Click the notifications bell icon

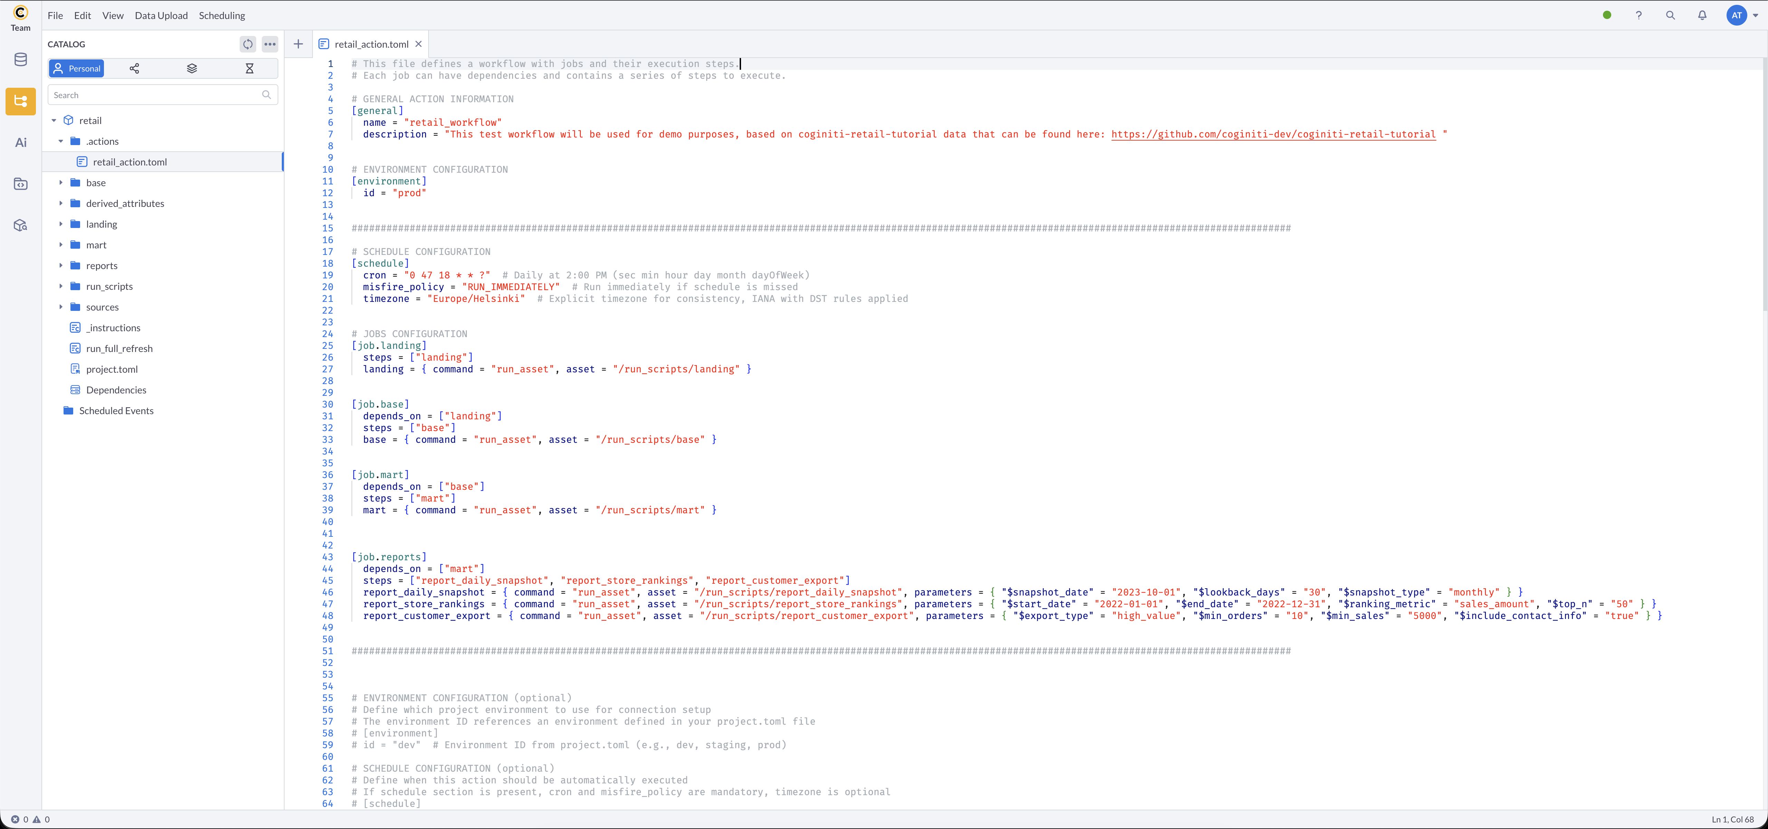click(x=1703, y=15)
